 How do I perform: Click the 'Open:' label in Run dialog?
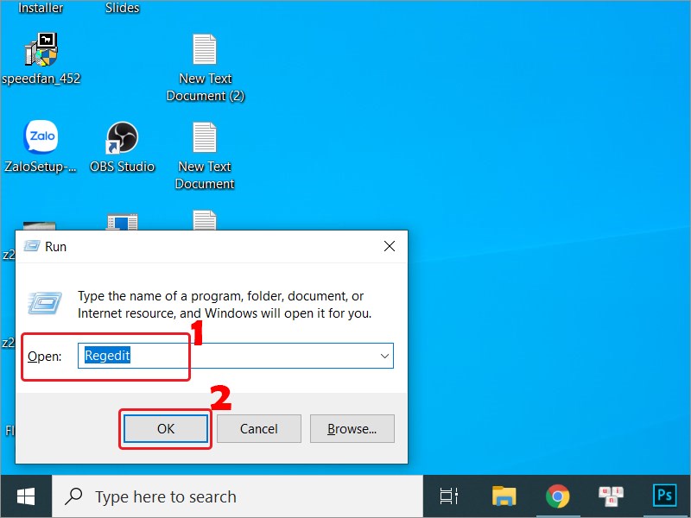tap(45, 356)
